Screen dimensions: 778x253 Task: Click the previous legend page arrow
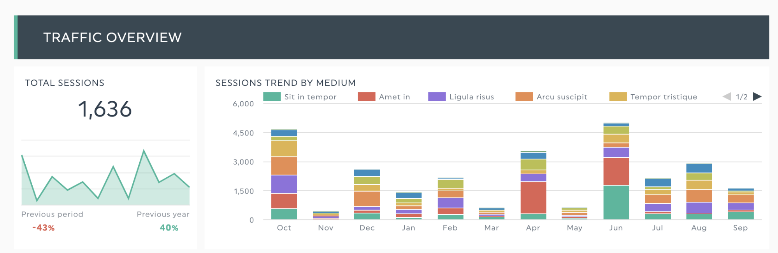click(x=727, y=97)
